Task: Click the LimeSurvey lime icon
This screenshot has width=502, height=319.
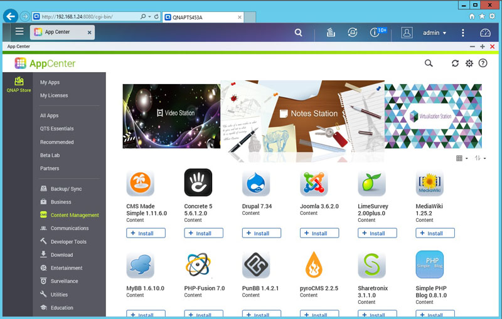Action: 371,183
